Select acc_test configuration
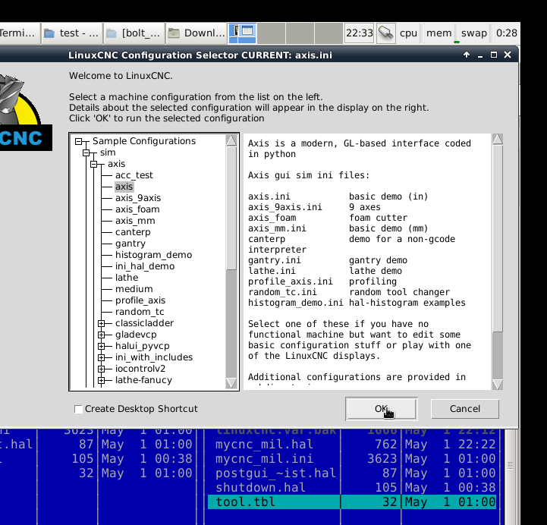 point(134,175)
